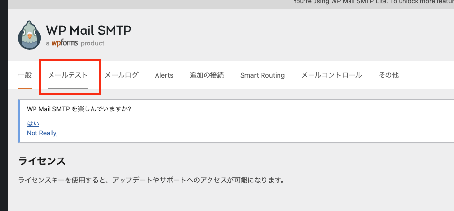Answer はい to the enjoyment prompt

click(33, 123)
